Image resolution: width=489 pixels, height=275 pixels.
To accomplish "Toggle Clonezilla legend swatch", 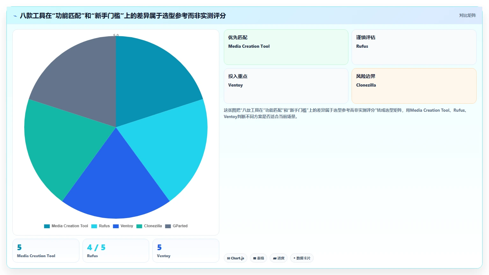I will 139,226.
